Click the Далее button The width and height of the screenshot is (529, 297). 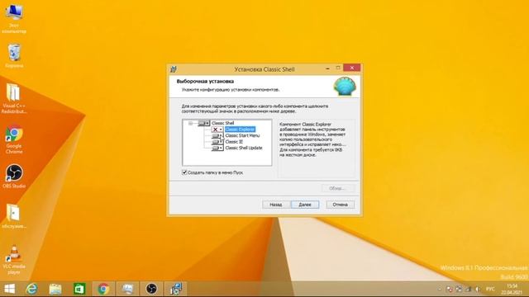pos(305,205)
